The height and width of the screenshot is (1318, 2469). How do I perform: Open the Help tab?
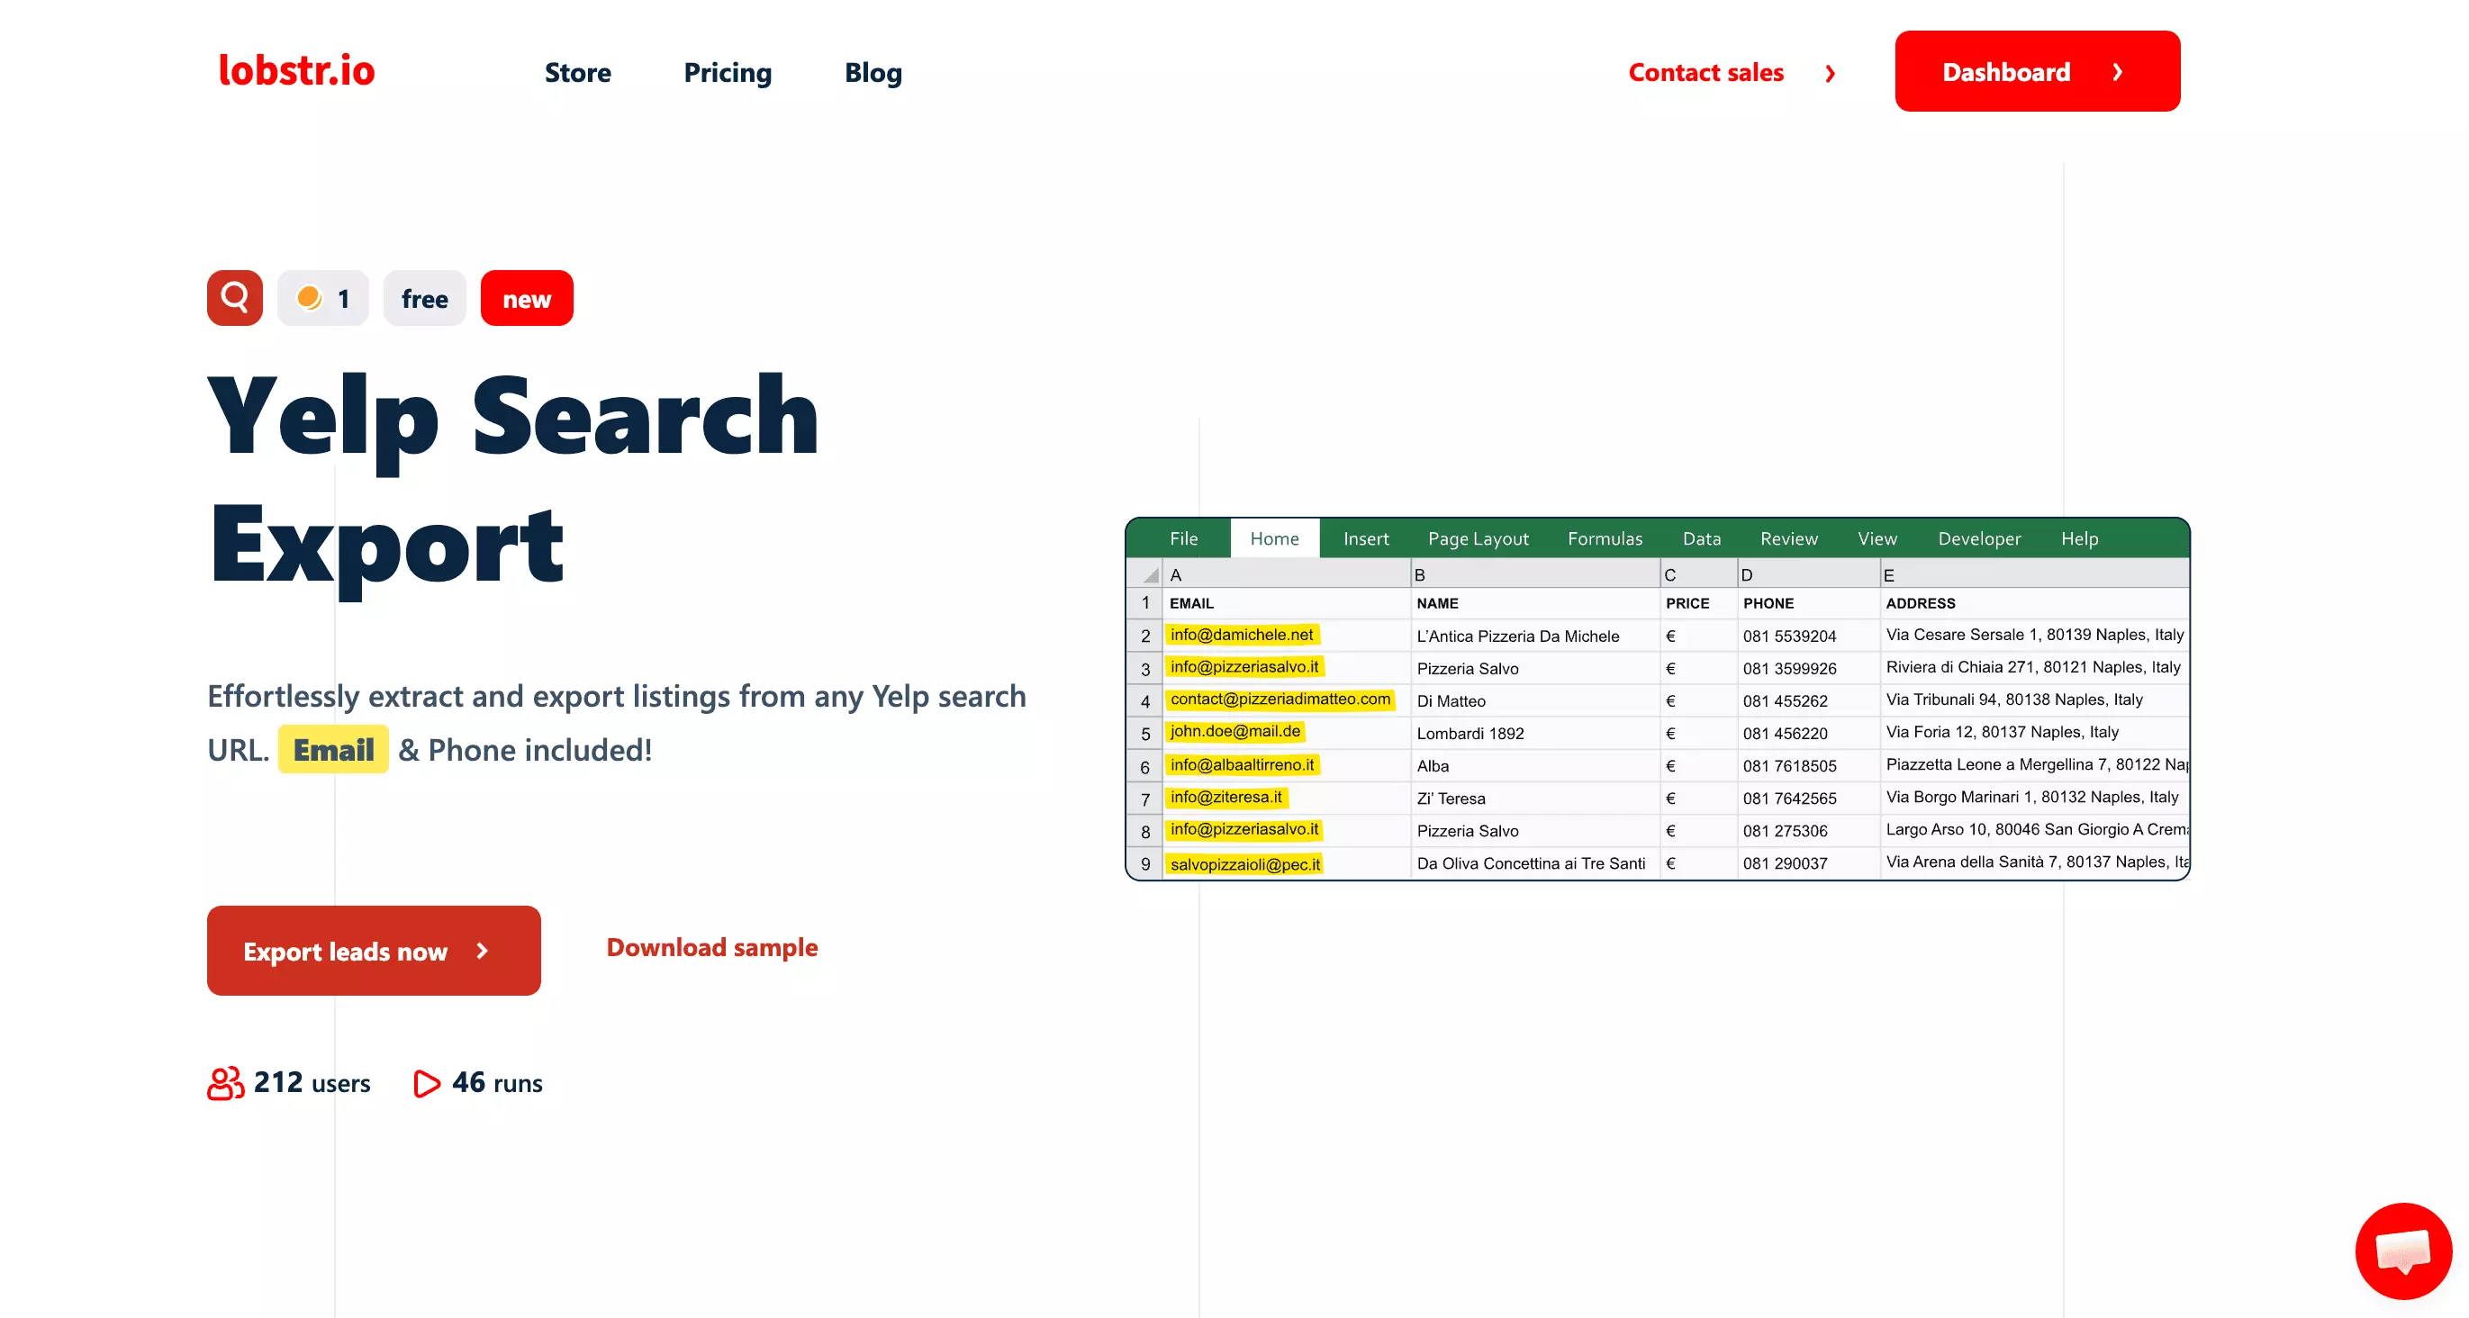2080,538
